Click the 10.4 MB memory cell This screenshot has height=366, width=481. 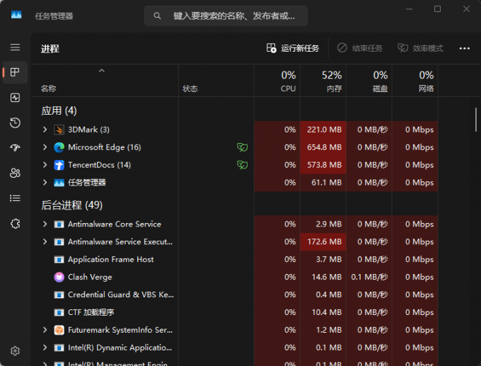click(323, 312)
